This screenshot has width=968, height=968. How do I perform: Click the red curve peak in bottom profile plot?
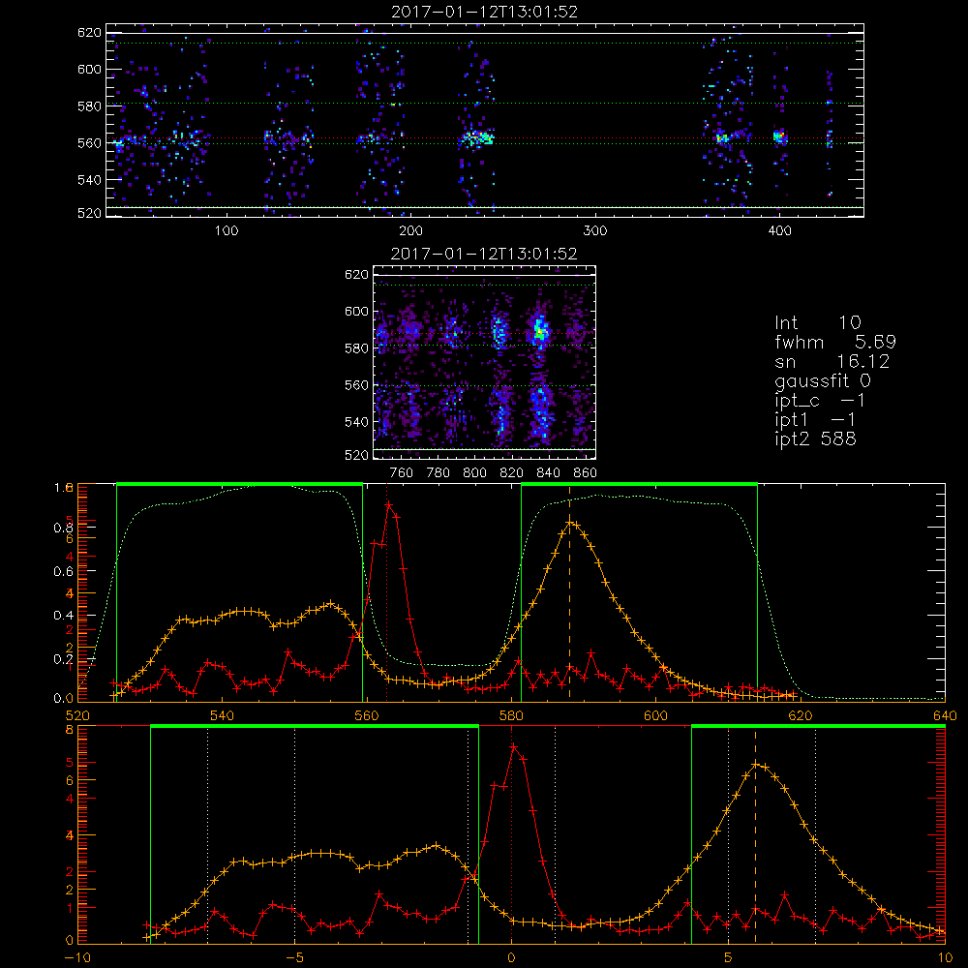(x=513, y=746)
